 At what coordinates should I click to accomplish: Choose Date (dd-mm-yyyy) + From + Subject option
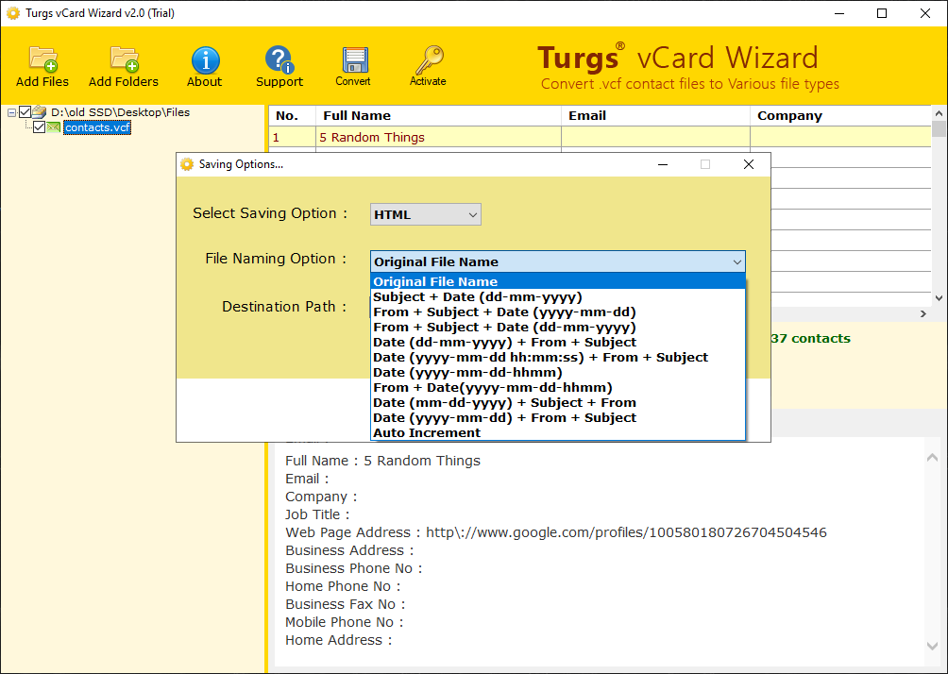(558, 342)
